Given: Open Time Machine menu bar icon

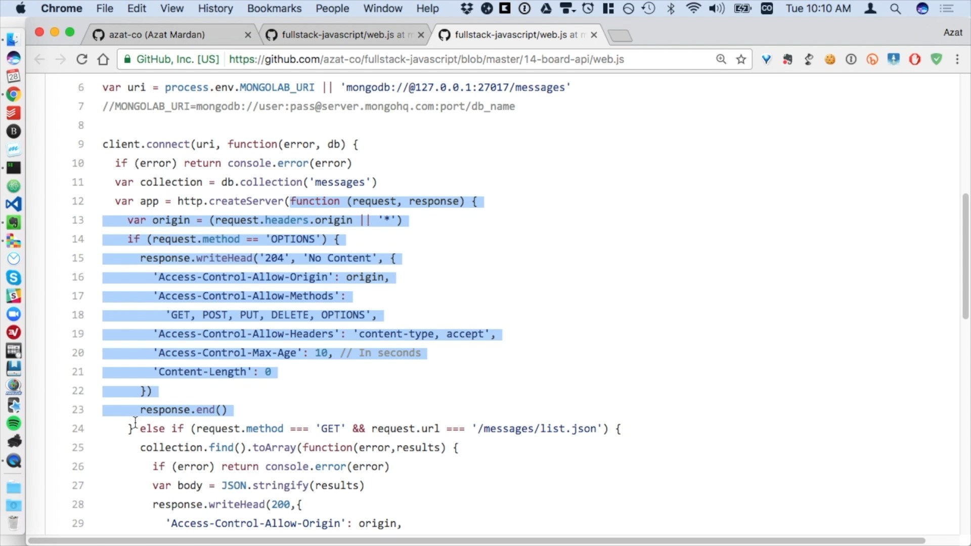Looking at the screenshot, I should point(648,9).
